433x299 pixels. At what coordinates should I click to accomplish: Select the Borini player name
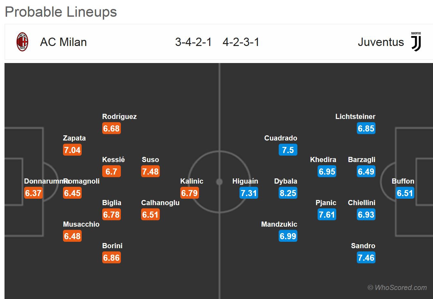click(112, 246)
